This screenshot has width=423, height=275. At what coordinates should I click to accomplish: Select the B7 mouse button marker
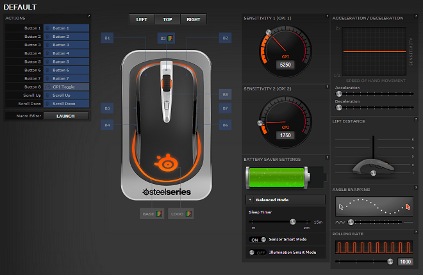click(x=225, y=108)
